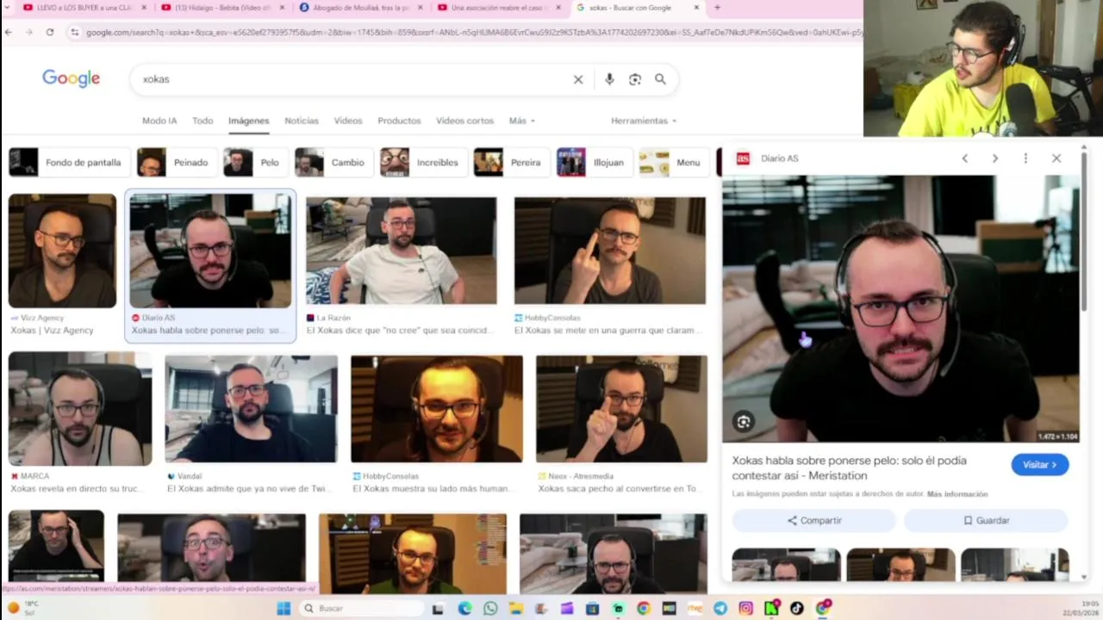Open three-dot options in preview panel
1103x620 pixels.
(1025, 158)
